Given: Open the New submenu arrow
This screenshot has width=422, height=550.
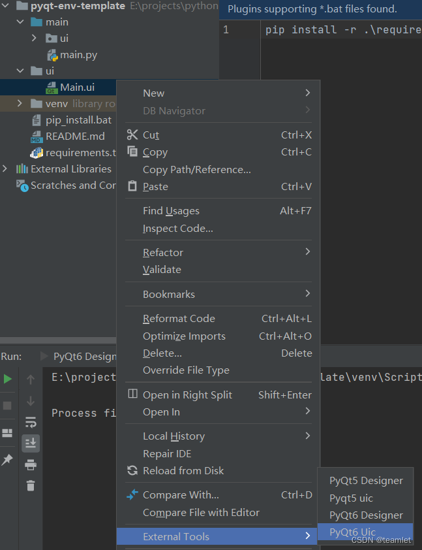Looking at the screenshot, I should (x=307, y=93).
